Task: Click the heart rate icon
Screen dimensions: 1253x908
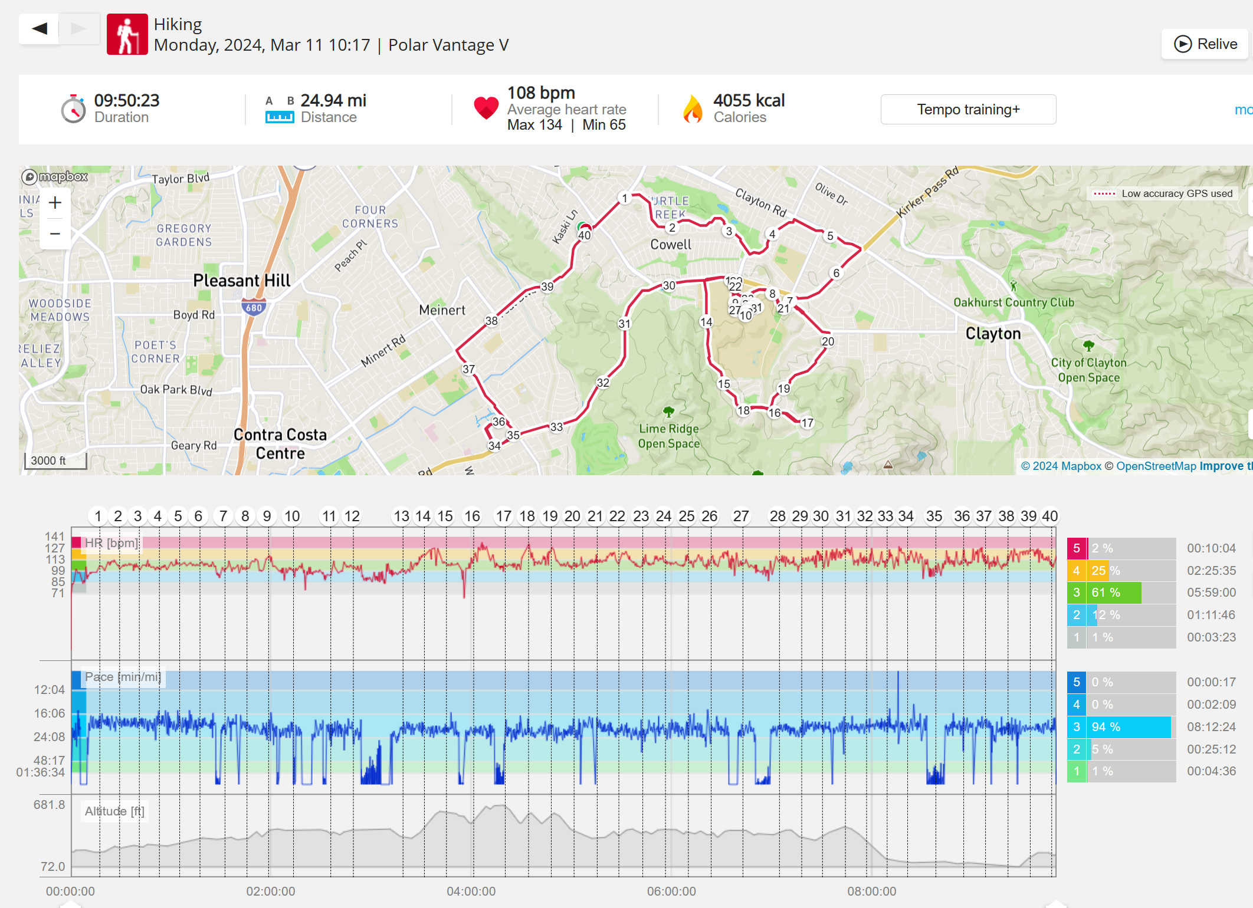Action: click(x=486, y=108)
